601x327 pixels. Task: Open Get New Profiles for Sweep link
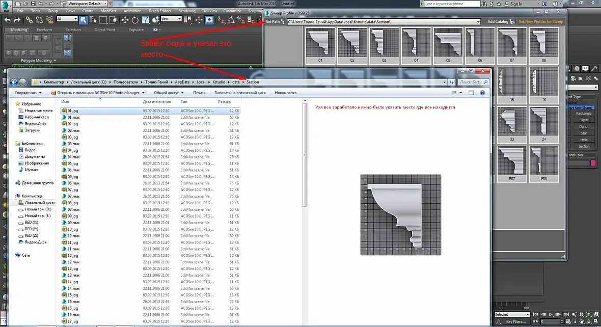click(x=540, y=22)
